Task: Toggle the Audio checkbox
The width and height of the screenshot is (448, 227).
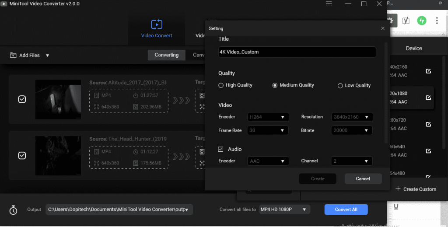Action: pyautogui.click(x=220, y=149)
